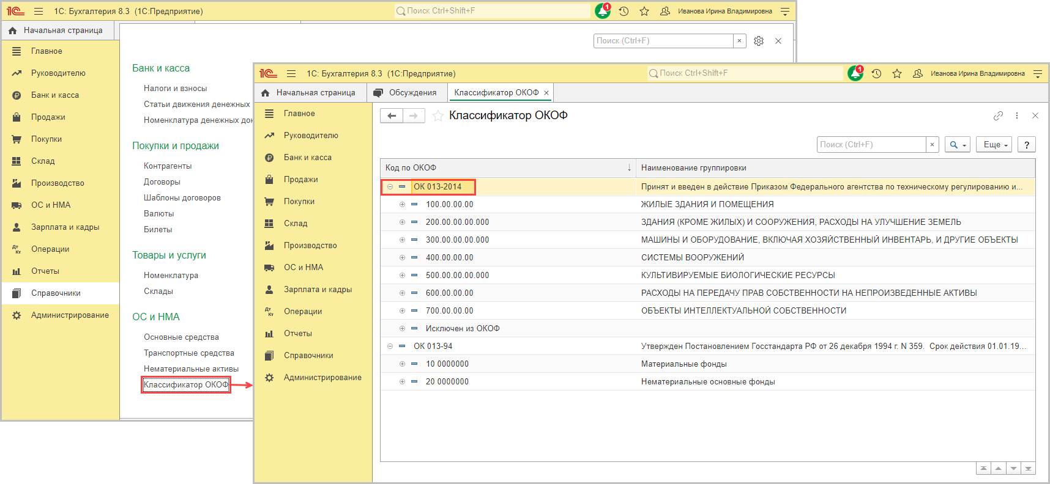Click the Классификатор ОКОФ link in the back window
This screenshot has height=484, width=1050.
185,385
